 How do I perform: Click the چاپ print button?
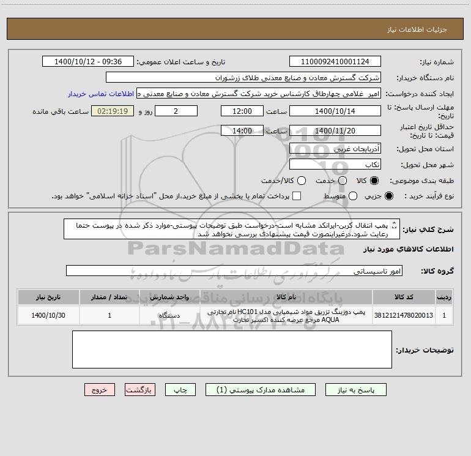coord(180,389)
